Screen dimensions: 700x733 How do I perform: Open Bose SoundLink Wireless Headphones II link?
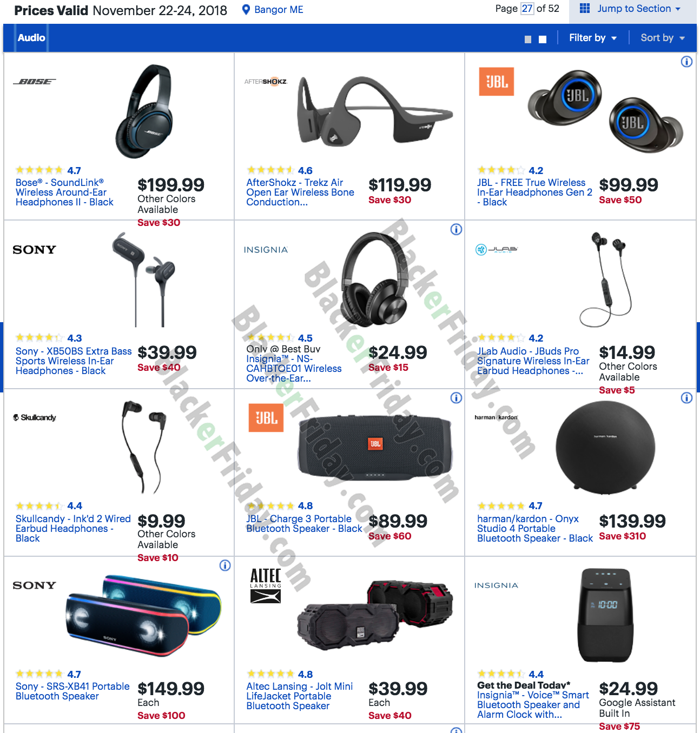(64, 192)
